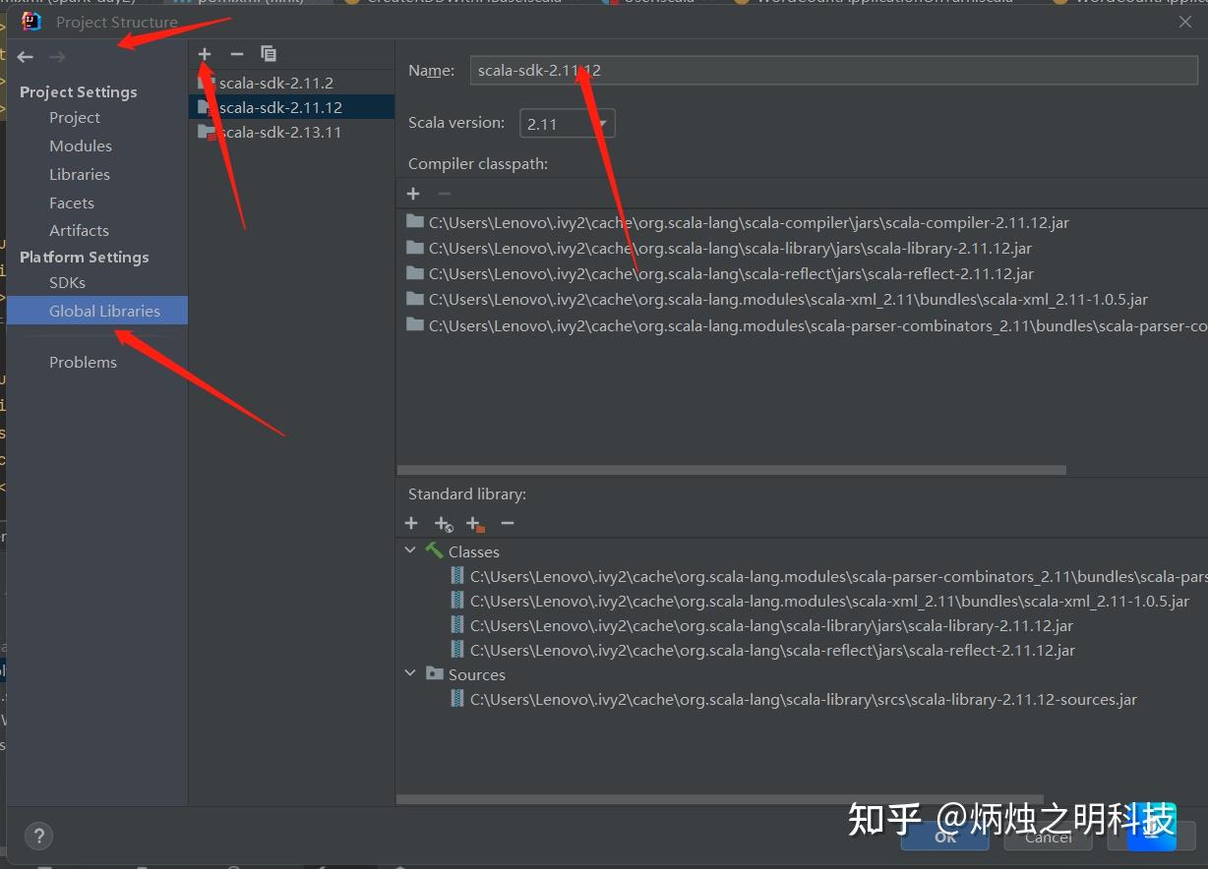1208x869 pixels.
Task: Collapse the Sources section in Standard library
Action: (x=410, y=674)
